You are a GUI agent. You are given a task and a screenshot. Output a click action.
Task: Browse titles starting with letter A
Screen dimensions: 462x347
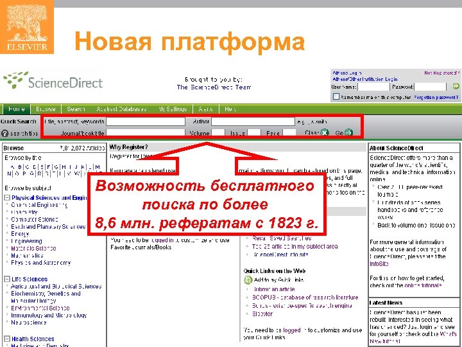click(12, 167)
